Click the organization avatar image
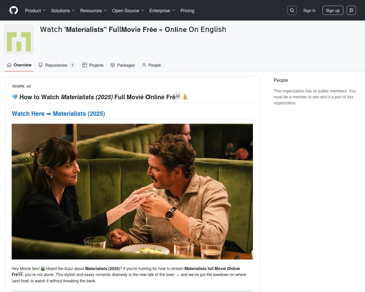This screenshot has height=292, width=365. tap(19, 39)
